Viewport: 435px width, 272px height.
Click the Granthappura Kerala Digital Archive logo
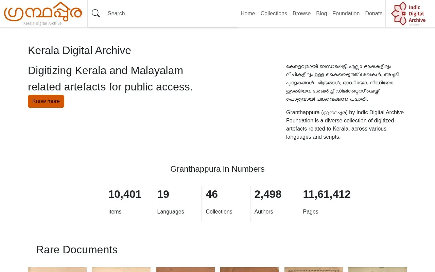pyautogui.click(x=43, y=14)
